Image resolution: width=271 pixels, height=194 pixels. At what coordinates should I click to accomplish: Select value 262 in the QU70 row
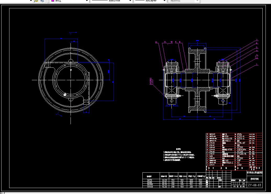click(x=191, y=180)
